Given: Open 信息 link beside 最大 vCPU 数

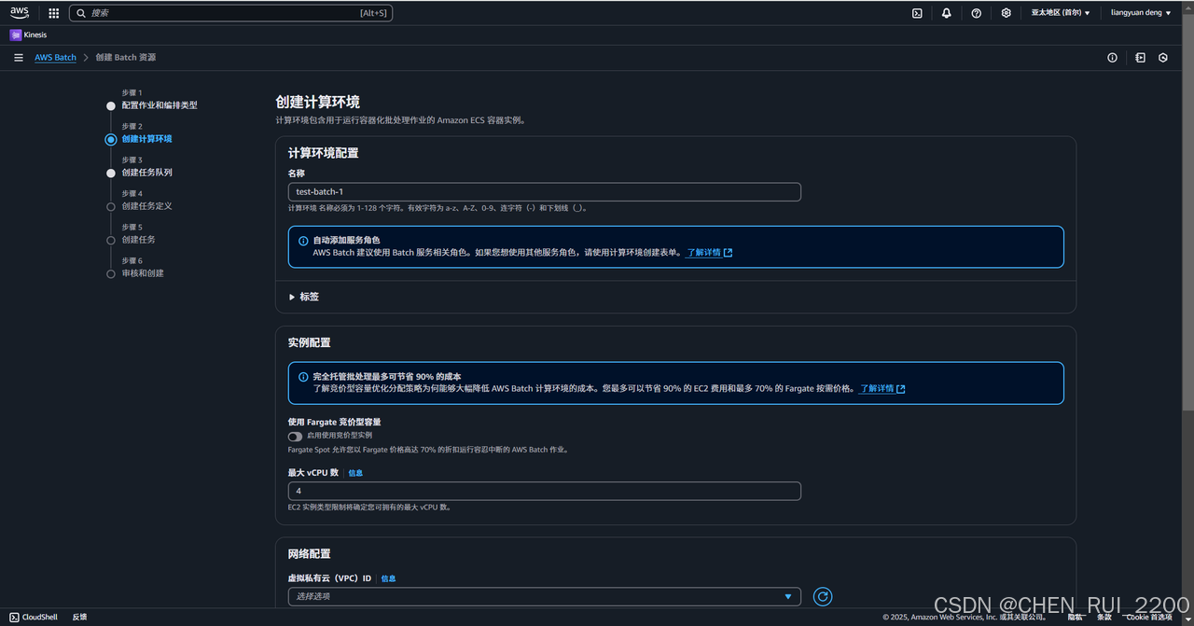Looking at the screenshot, I should coord(355,473).
